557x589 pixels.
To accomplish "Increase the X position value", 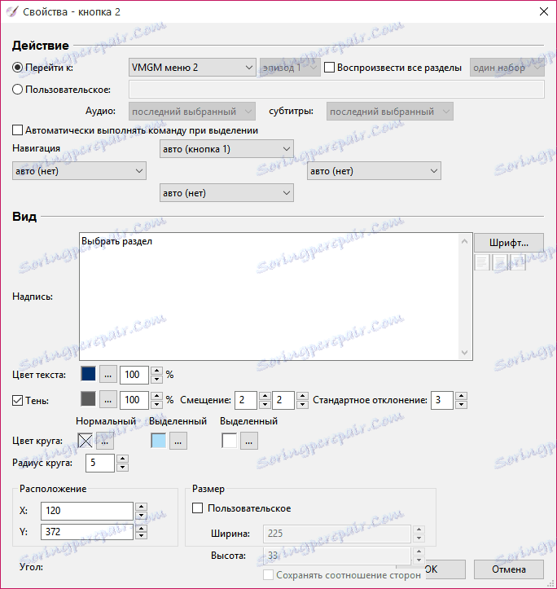I will pos(141,507).
